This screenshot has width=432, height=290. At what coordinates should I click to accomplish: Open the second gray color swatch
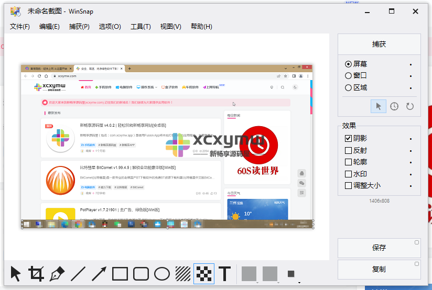pos(270,274)
